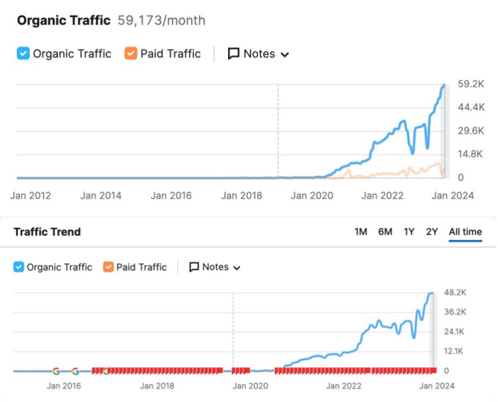
Task: Toggle Organic Traffic checkbox in Traffic Trend
Action: click(19, 267)
